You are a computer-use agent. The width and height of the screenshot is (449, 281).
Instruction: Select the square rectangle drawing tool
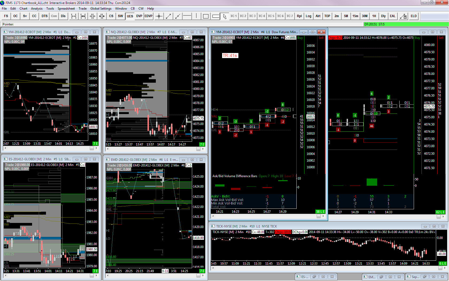click(x=206, y=16)
